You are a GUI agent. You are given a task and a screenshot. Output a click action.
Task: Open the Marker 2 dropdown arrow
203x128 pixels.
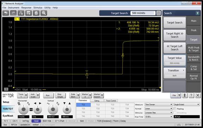[x=90, y=96]
